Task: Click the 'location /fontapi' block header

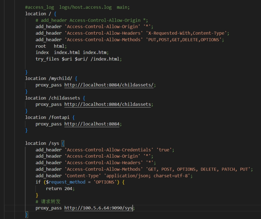Action: pyautogui.click(x=50, y=117)
